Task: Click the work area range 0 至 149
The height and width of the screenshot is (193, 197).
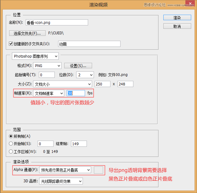Action: coord(50,151)
